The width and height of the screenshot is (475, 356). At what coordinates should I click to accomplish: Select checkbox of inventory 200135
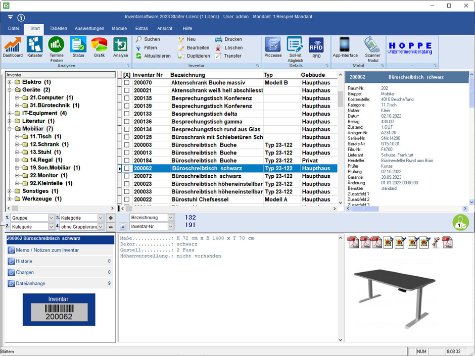click(127, 98)
